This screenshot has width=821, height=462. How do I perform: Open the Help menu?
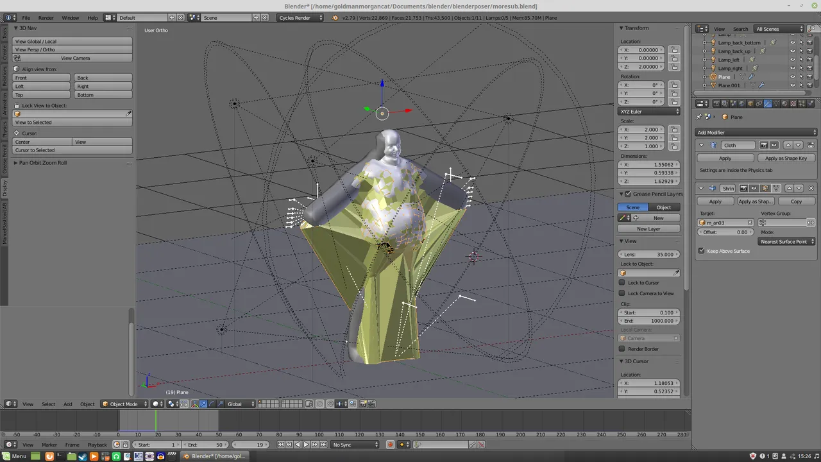click(92, 17)
